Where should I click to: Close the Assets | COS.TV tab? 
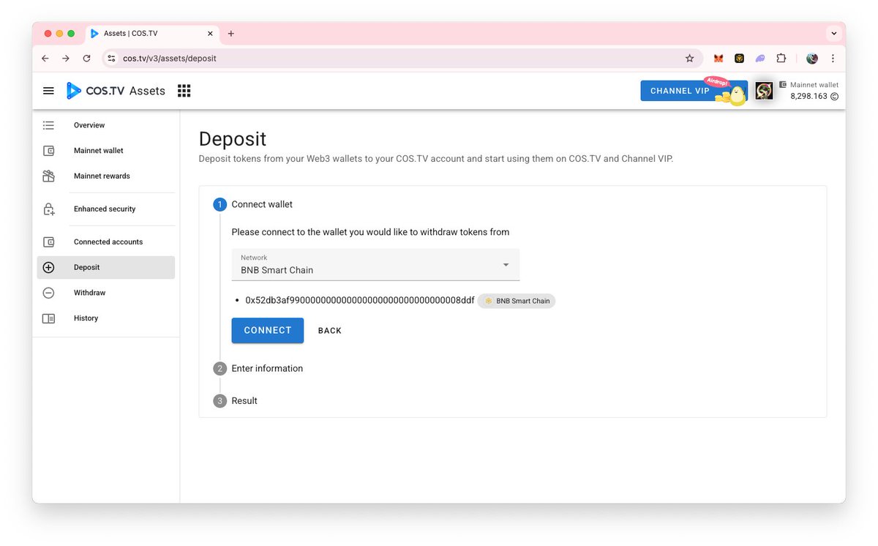[210, 34]
